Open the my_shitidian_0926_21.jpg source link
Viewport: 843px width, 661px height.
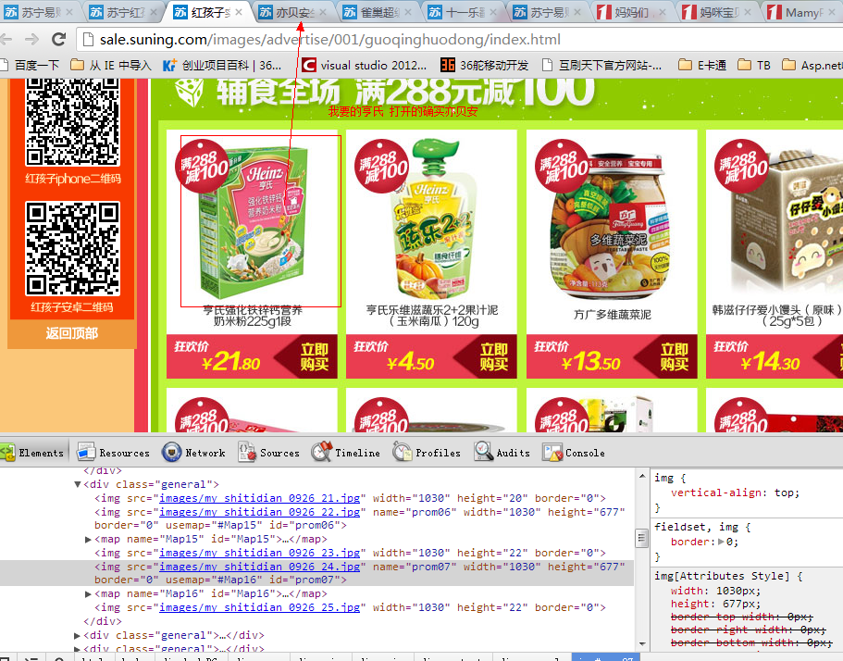click(260, 498)
